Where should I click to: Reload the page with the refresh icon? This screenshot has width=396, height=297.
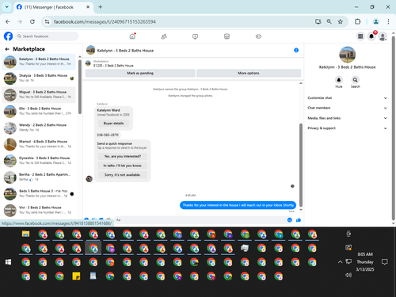32,21
